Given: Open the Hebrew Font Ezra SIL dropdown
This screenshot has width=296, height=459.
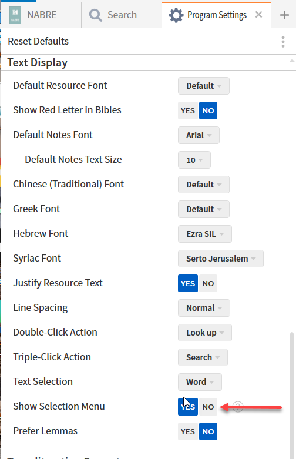Looking at the screenshot, I should click(205, 234).
